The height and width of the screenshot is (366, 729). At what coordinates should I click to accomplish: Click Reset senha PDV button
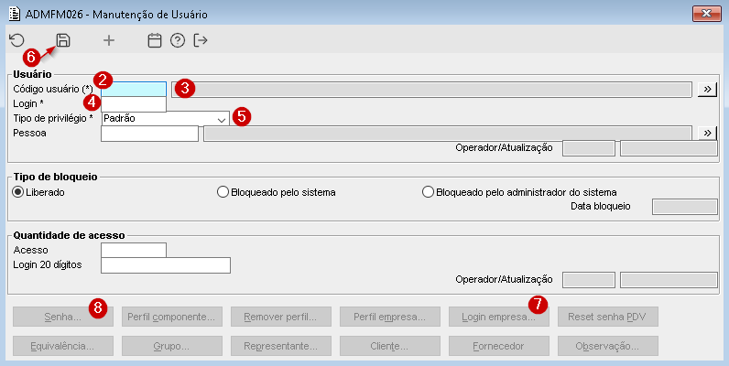tap(608, 317)
